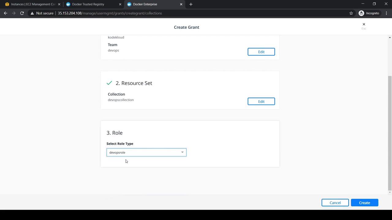Viewport: 392px width, 220px height.
Task: Click the Create Grant title
Action: click(x=187, y=27)
